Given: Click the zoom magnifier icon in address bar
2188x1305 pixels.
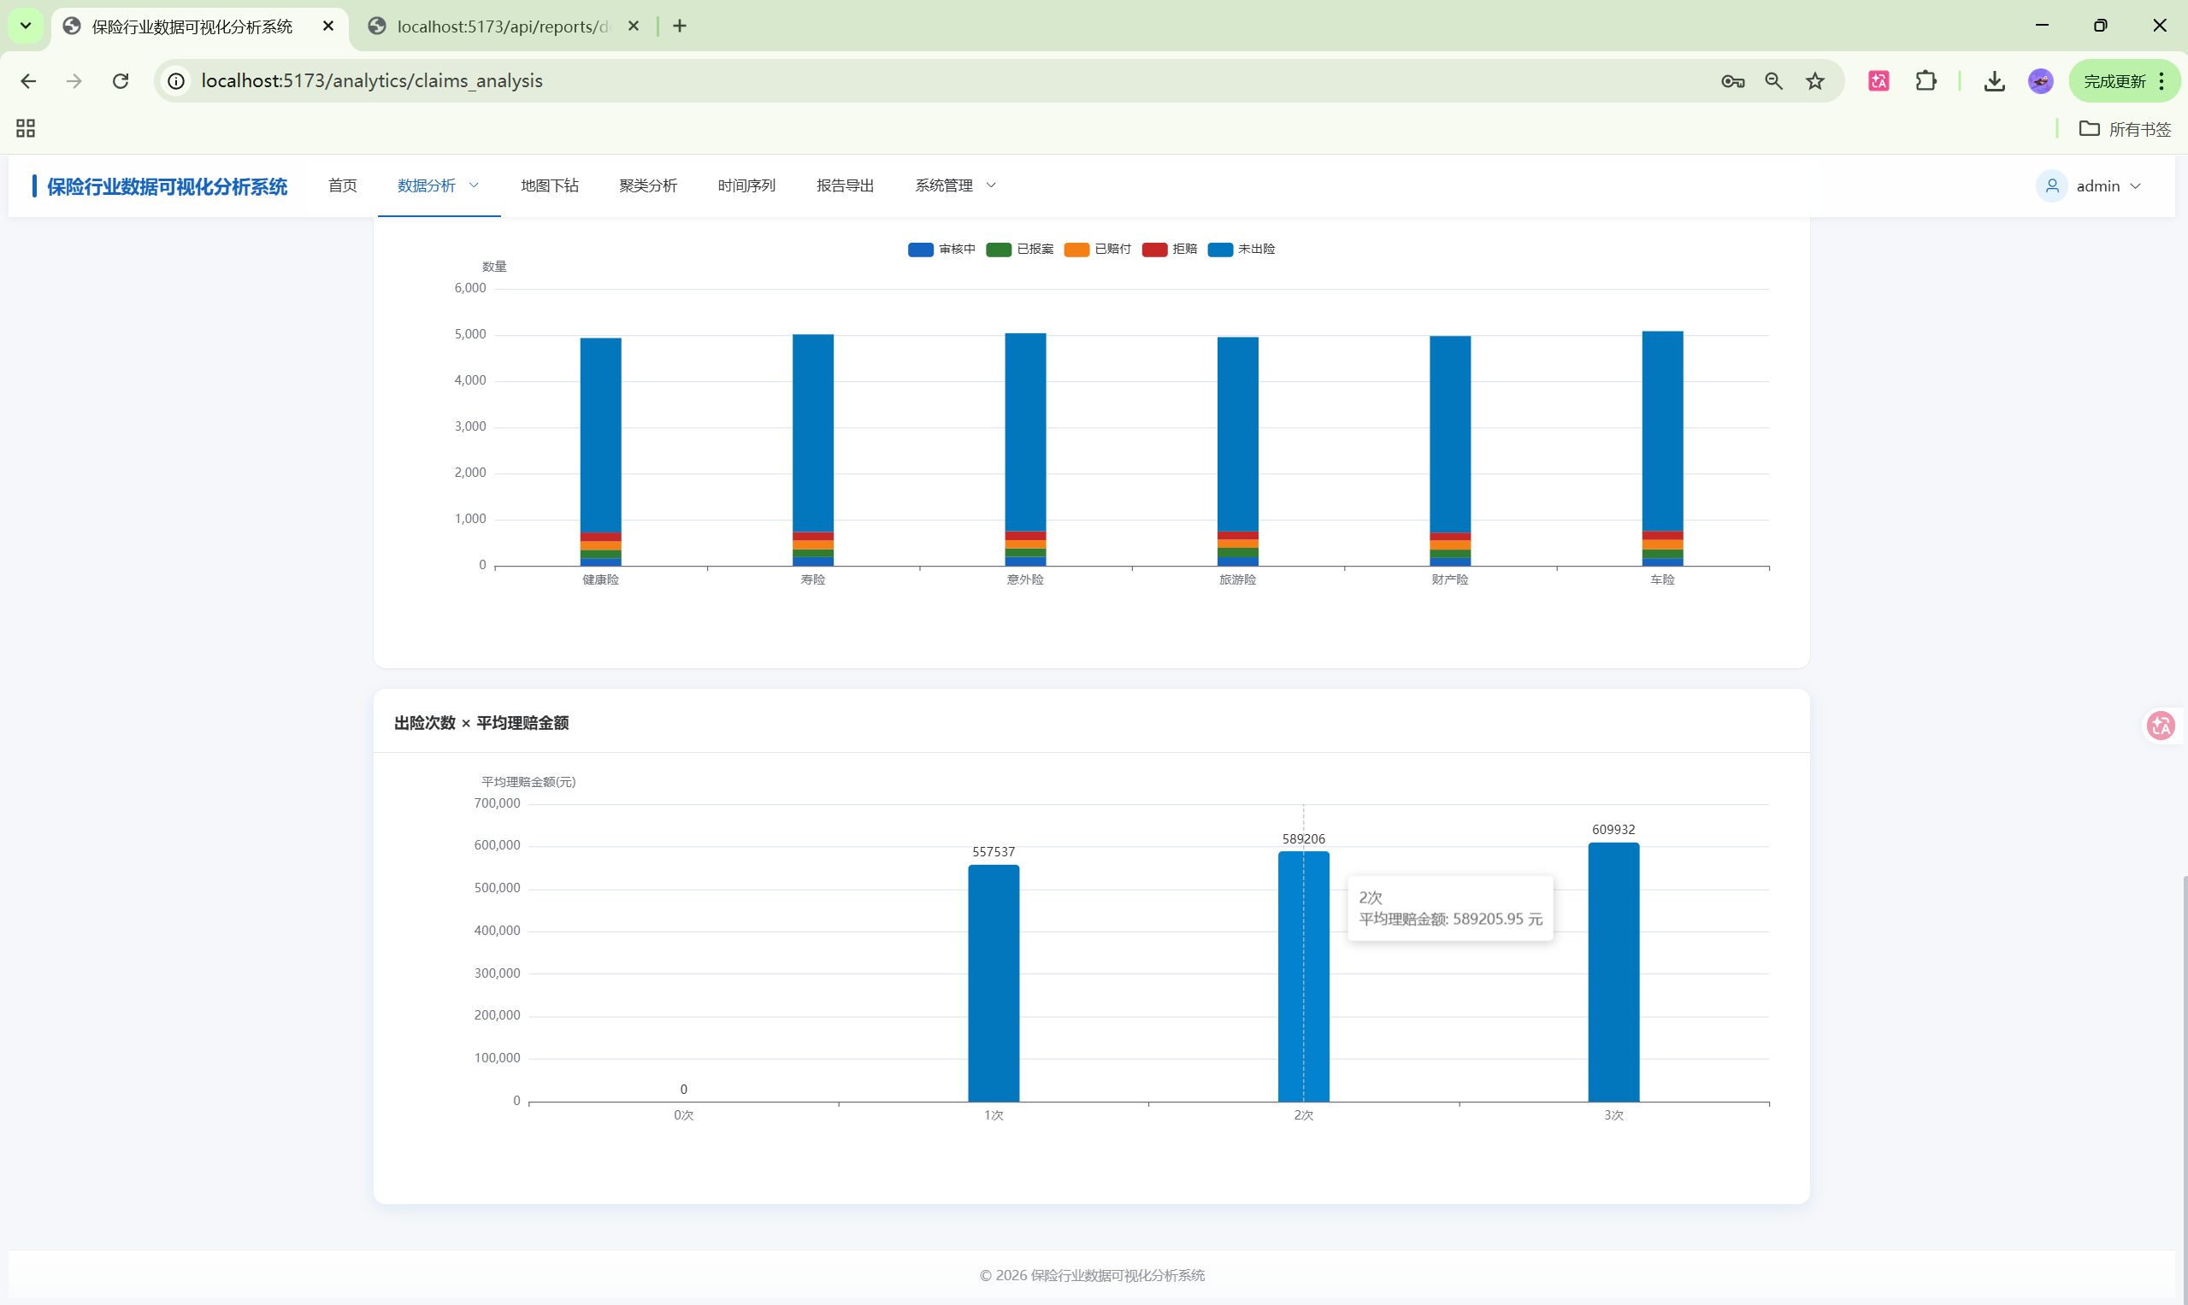Looking at the screenshot, I should point(1773,81).
